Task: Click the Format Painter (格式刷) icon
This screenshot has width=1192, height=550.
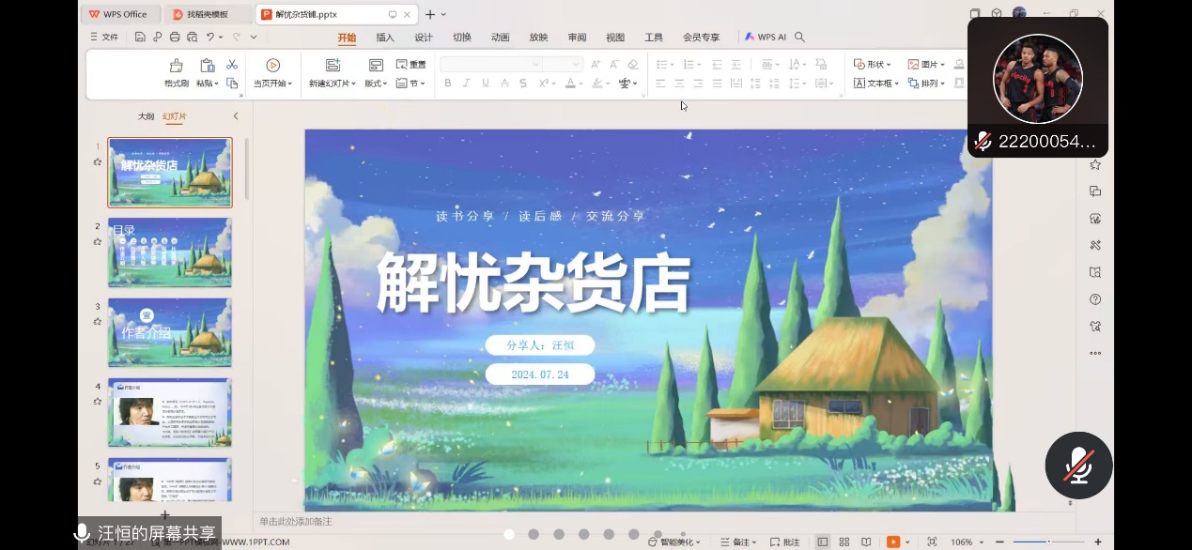Action: [x=176, y=66]
